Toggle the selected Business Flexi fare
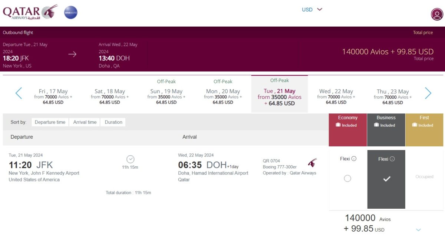445x235 pixels. click(x=386, y=179)
